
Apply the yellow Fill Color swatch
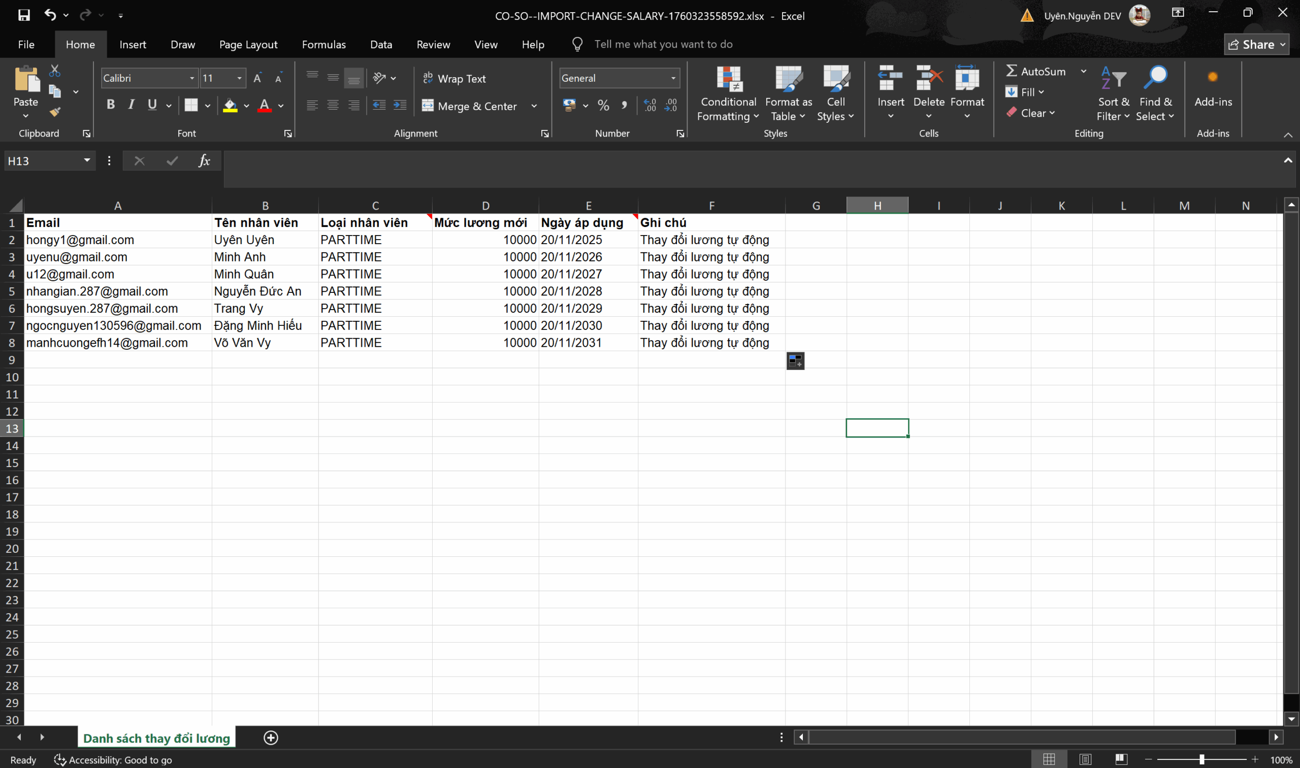click(x=230, y=106)
